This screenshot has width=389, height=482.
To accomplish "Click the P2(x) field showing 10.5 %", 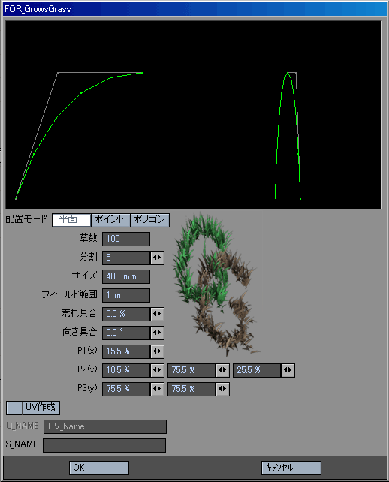I will pos(126,370).
